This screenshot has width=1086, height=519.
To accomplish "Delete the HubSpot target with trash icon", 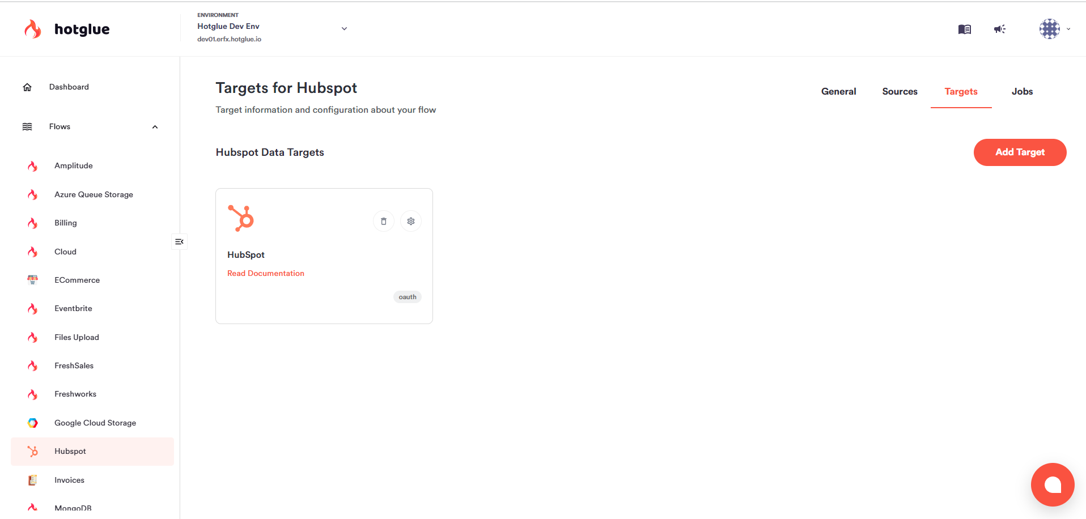I will 384,221.
